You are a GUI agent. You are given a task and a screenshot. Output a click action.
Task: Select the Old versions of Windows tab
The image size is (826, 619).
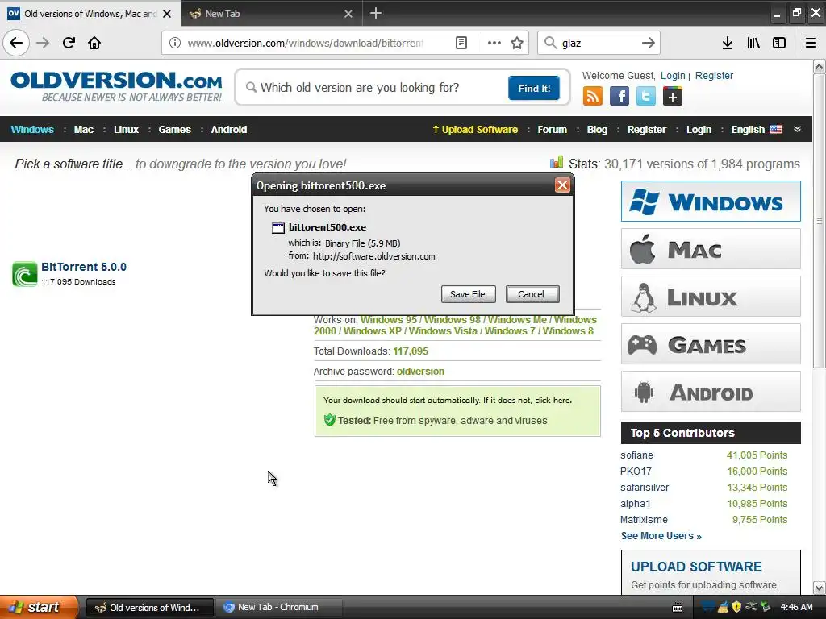(90, 14)
